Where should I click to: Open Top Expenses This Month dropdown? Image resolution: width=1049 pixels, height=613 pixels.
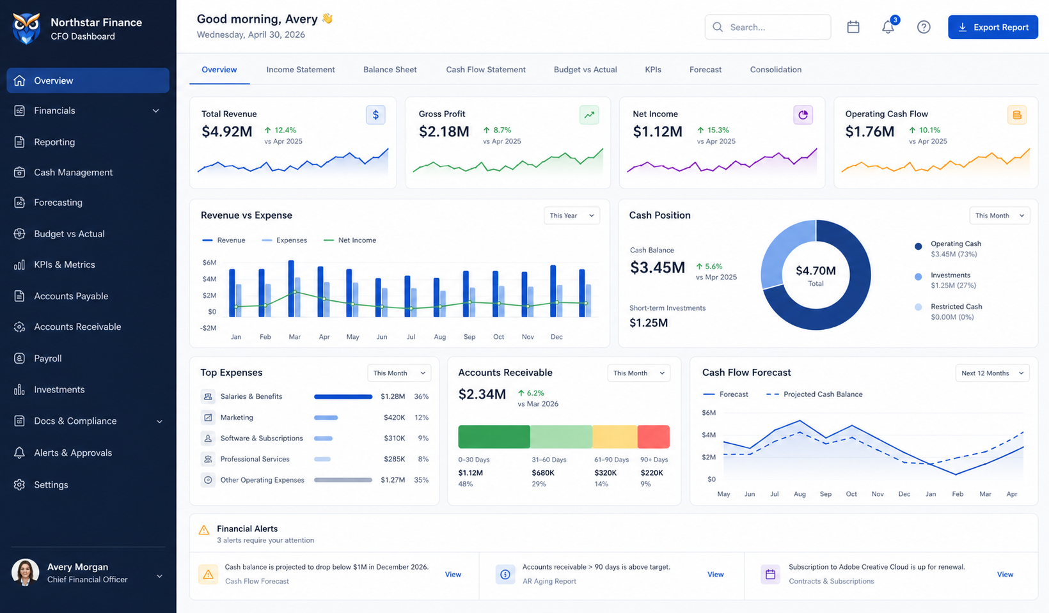399,373
